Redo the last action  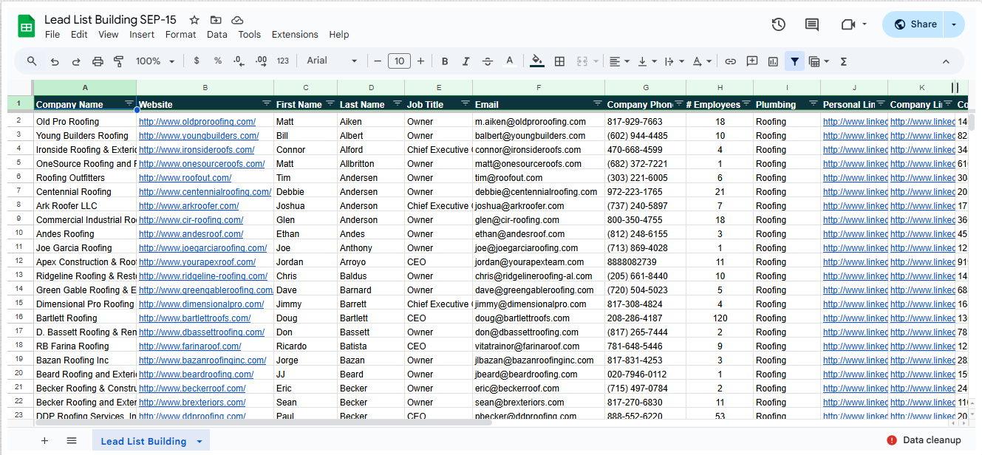pos(76,61)
